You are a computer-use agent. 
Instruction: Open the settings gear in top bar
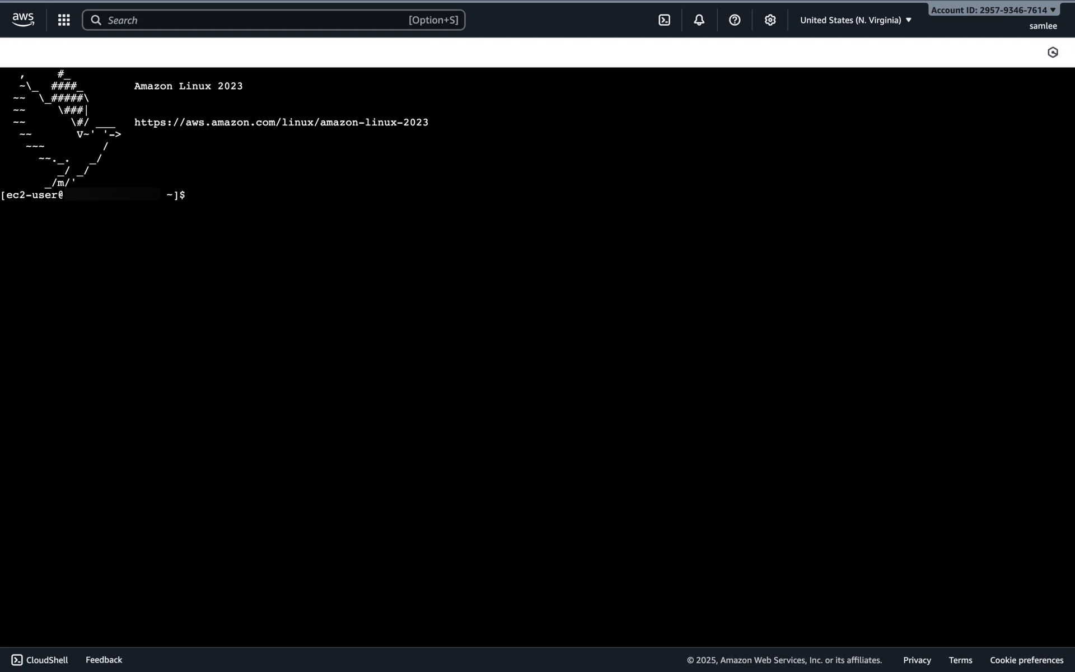tap(770, 20)
